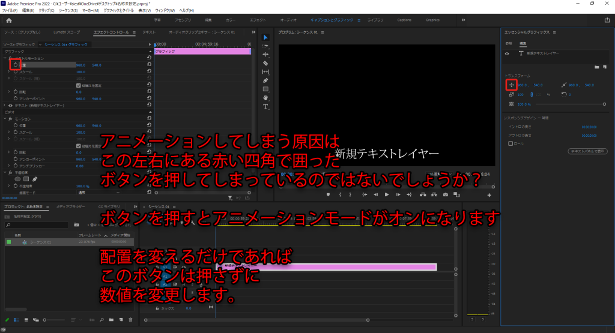Select the Type tool
This screenshot has height=333, width=615.
click(x=265, y=106)
